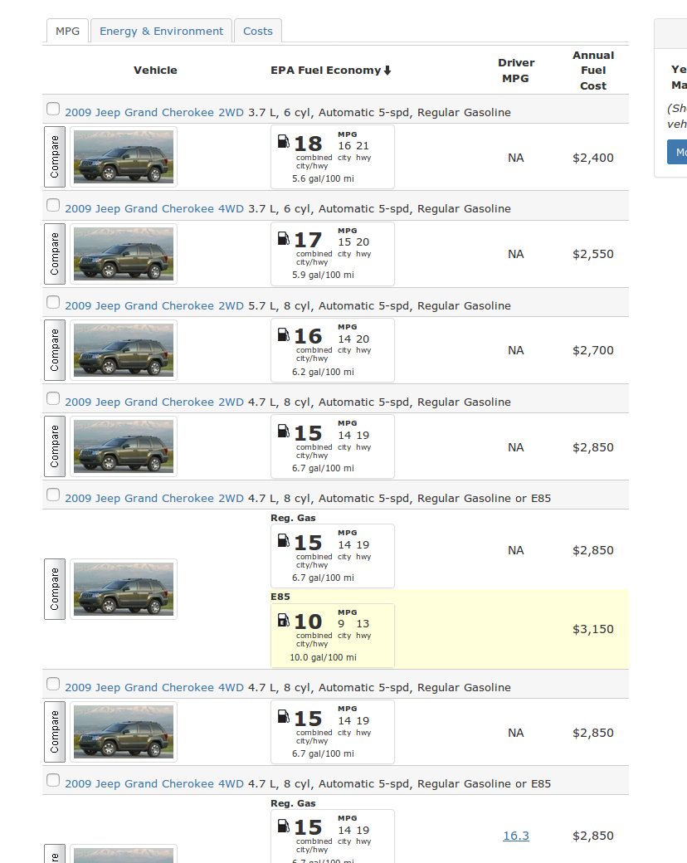Open the 2009 Jeep Grand Cherokee 4WD 3.7 L link
This screenshot has width=687, height=863.
pos(154,208)
